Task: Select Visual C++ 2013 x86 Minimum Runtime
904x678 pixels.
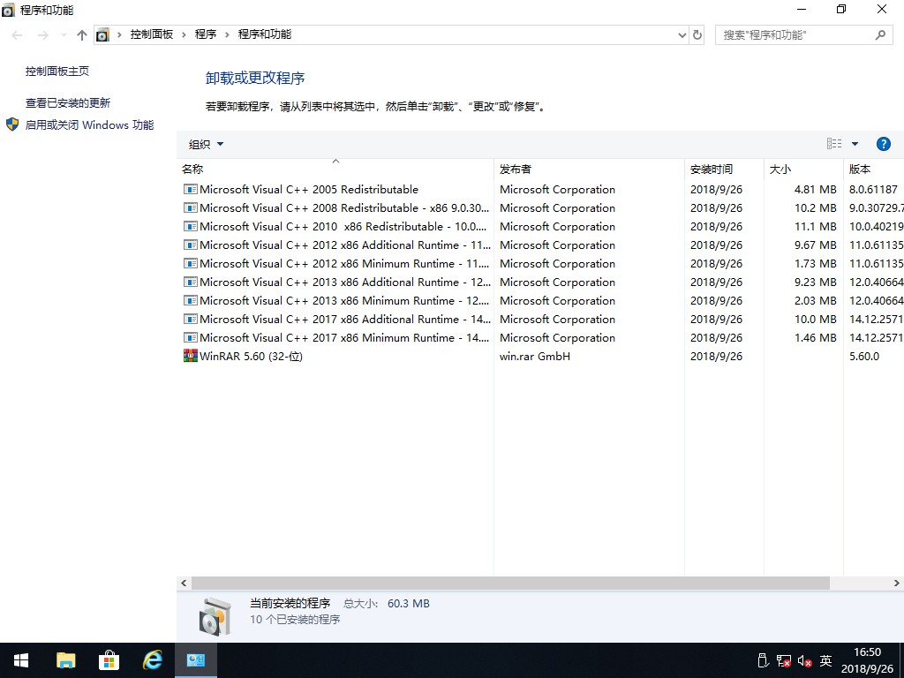Action: 344,300
